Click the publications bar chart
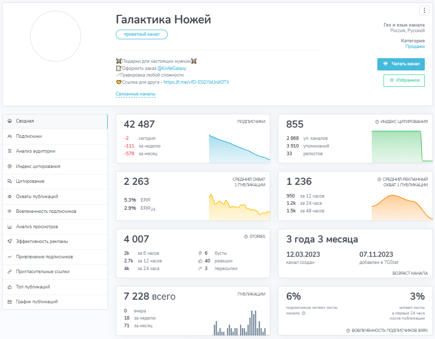The height and width of the screenshot is (339, 435). pos(241,323)
